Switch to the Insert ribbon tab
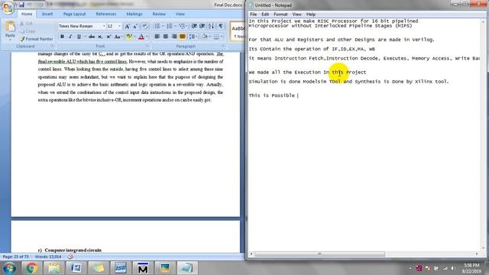 [47, 14]
